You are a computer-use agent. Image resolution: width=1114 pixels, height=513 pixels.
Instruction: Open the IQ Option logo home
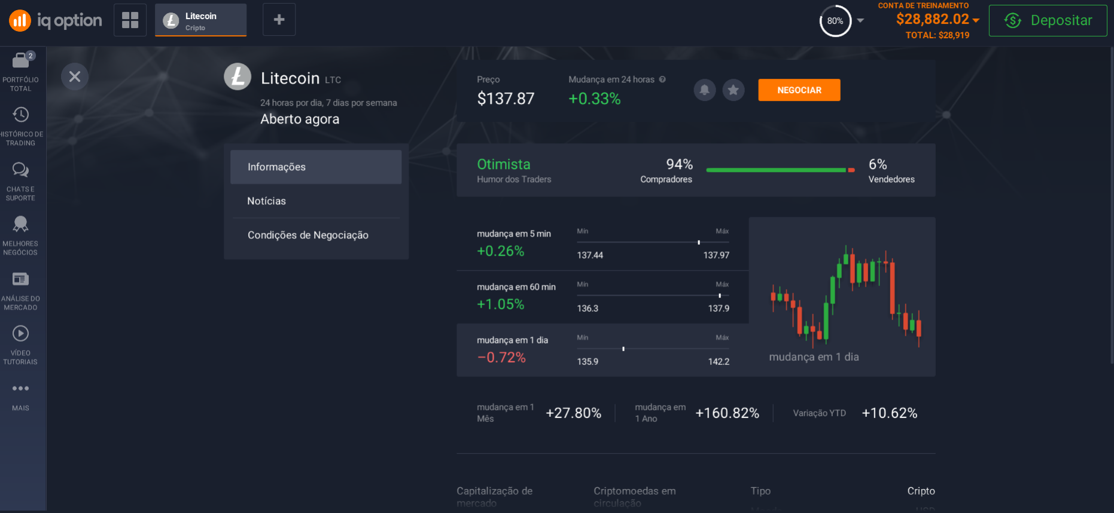(56, 20)
